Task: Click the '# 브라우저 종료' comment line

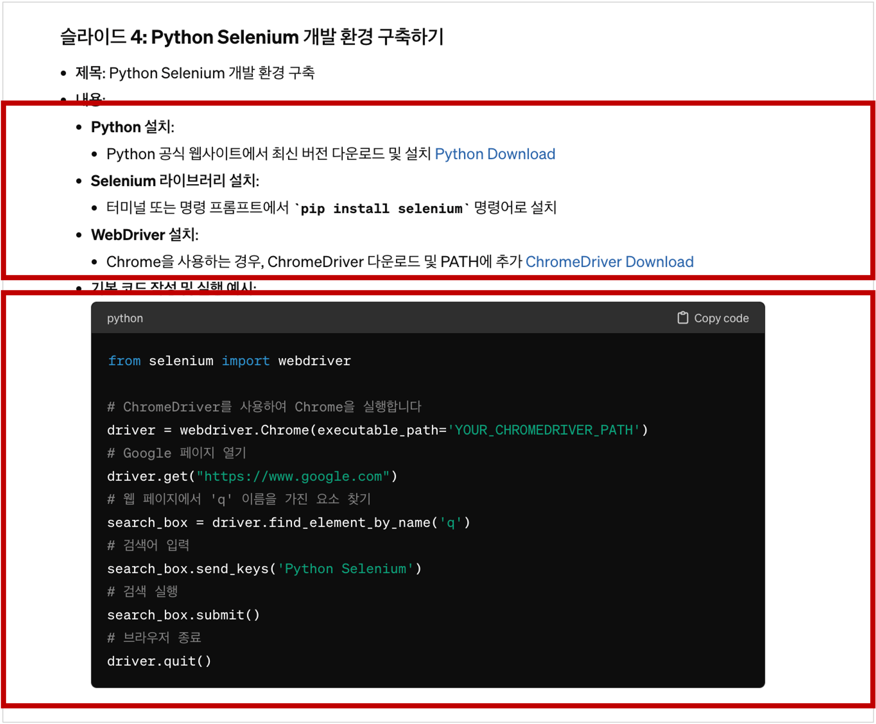Action: pyautogui.click(x=154, y=638)
